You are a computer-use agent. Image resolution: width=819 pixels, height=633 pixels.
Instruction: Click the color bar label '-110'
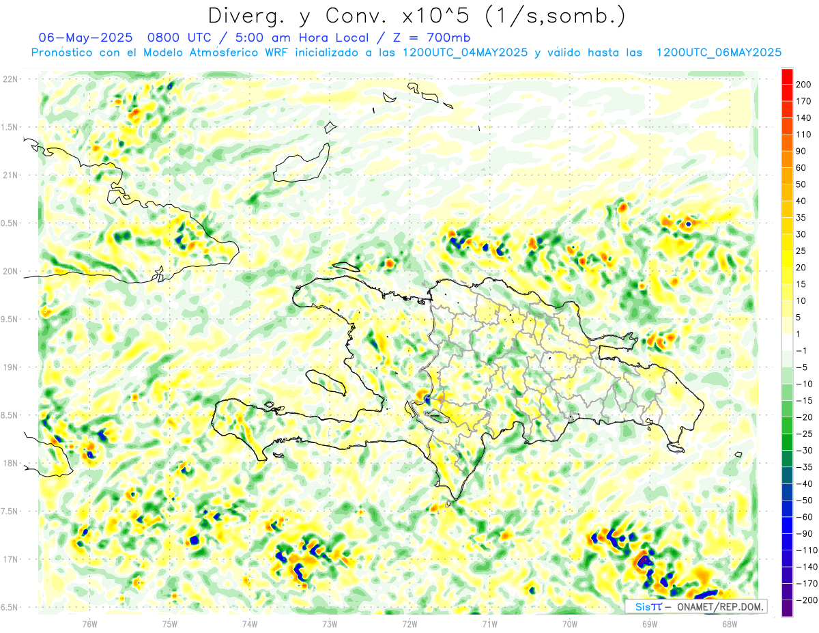point(808,550)
